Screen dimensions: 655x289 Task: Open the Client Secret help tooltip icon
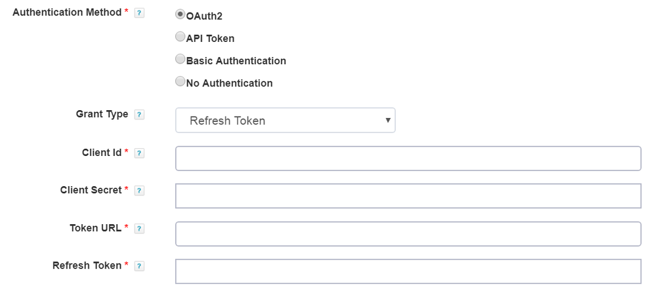(139, 191)
